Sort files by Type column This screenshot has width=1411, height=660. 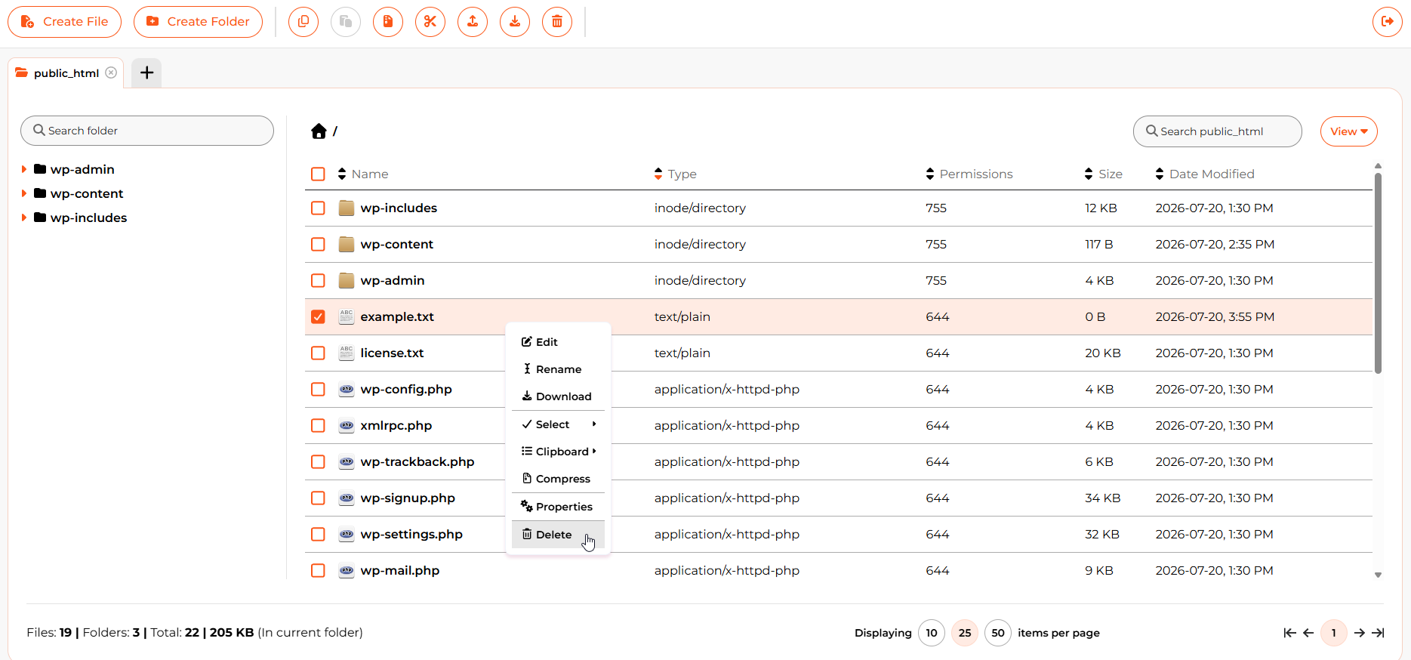[676, 174]
